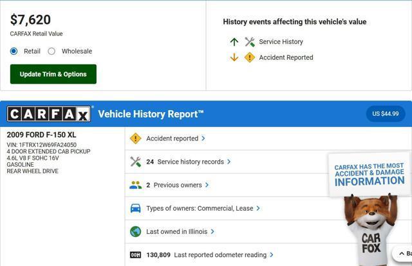The image size is (412, 266).
Task: Click orange down arrow beside Accident Reported
Action: [234, 57]
